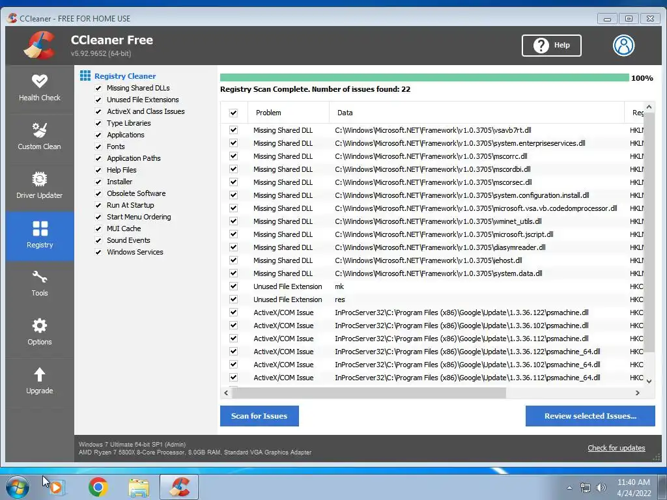Image resolution: width=667 pixels, height=500 pixels.
Task: Uncheck Missing Shared DLLs option
Action: (98, 88)
